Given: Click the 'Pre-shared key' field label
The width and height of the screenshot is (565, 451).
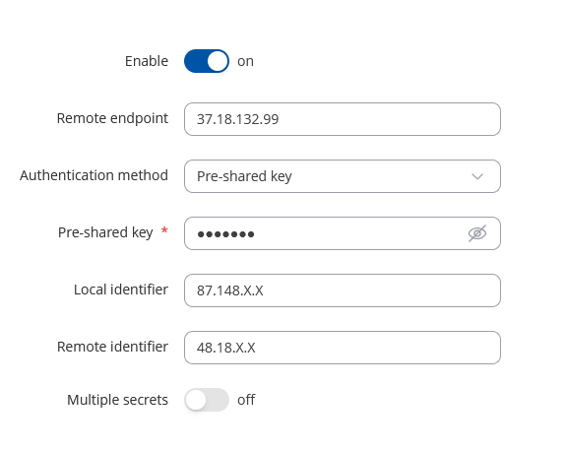Looking at the screenshot, I should [x=105, y=233].
